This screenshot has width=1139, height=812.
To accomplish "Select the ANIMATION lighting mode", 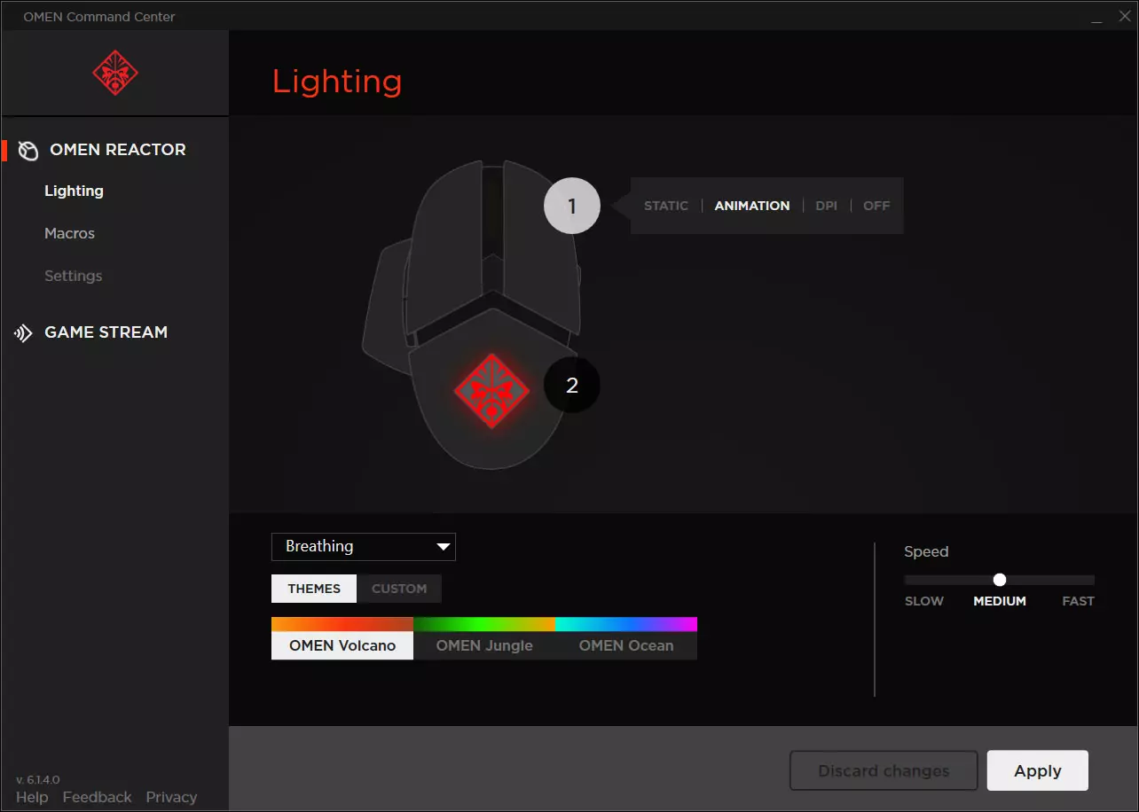I will [x=752, y=206].
